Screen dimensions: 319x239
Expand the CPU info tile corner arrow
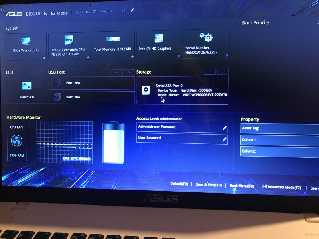87,57
